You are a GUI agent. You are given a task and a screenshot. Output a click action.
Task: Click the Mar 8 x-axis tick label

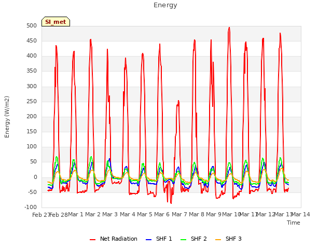pyautogui.click(x=197, y=215)
